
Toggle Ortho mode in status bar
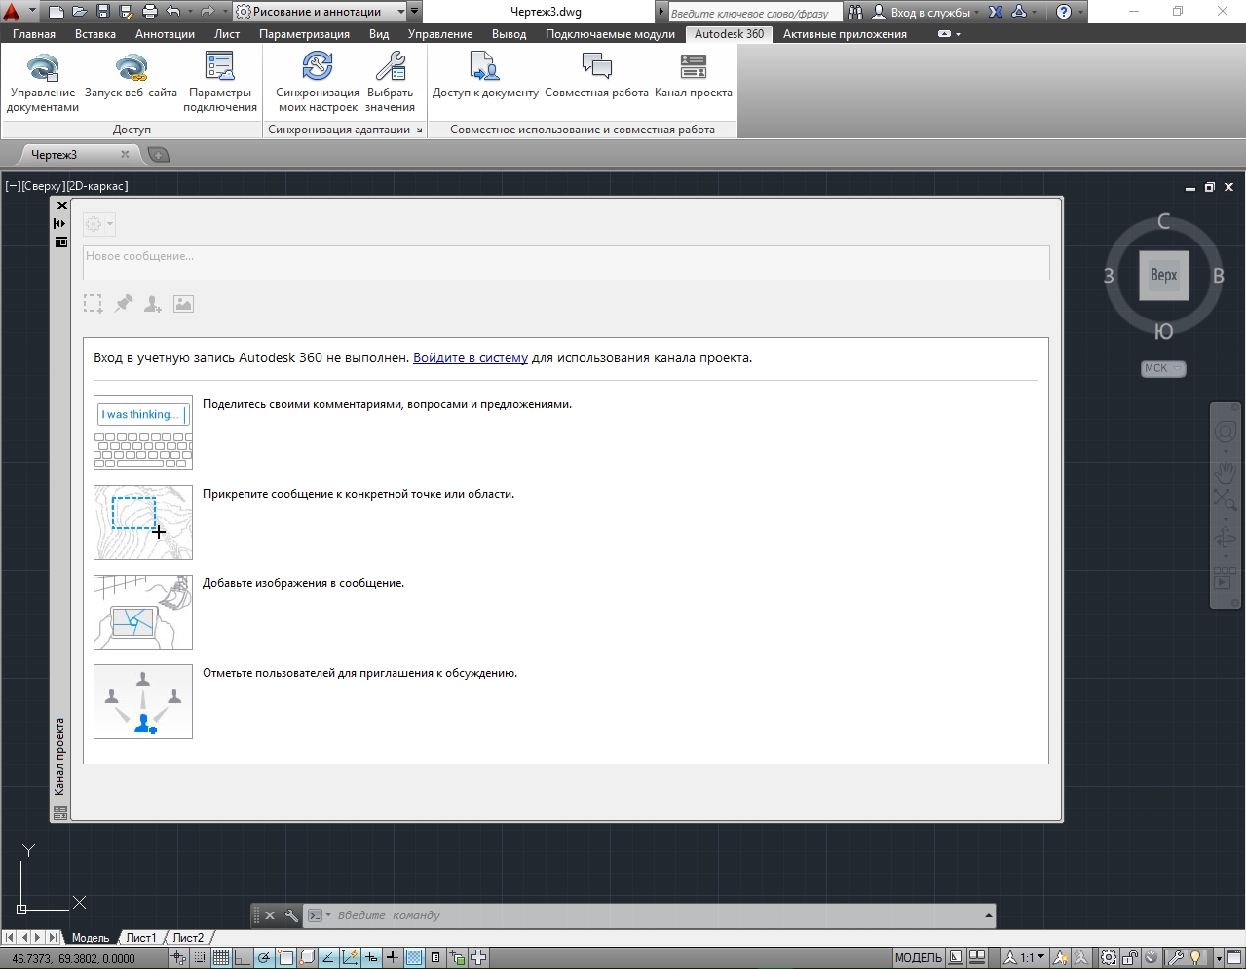click(243, 957)
